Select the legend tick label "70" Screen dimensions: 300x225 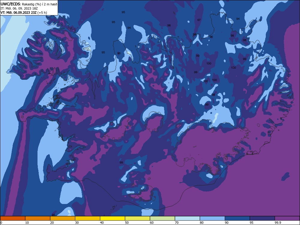[177, 223]
